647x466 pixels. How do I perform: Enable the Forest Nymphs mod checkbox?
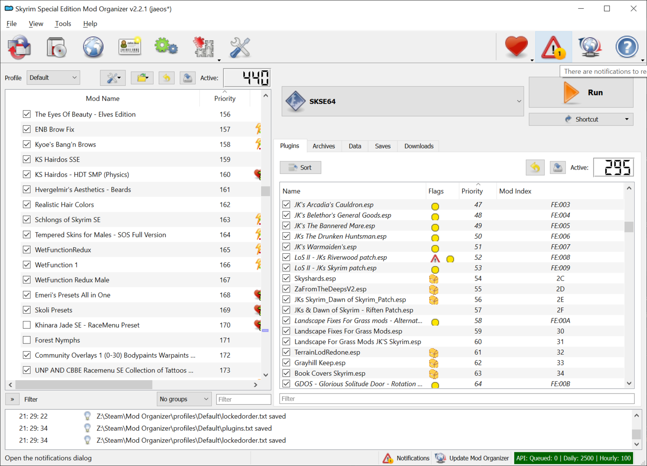pos(27,340)
